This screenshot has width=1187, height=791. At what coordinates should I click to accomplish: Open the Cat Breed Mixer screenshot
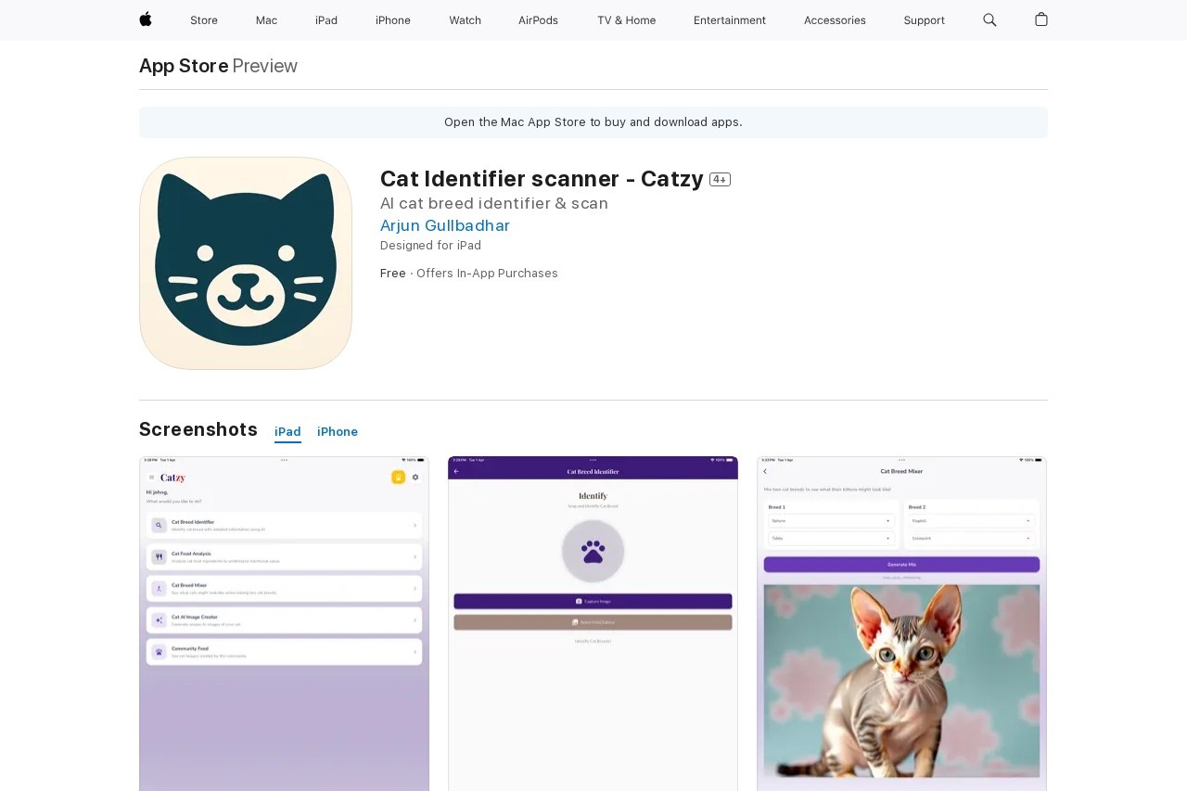901,623
